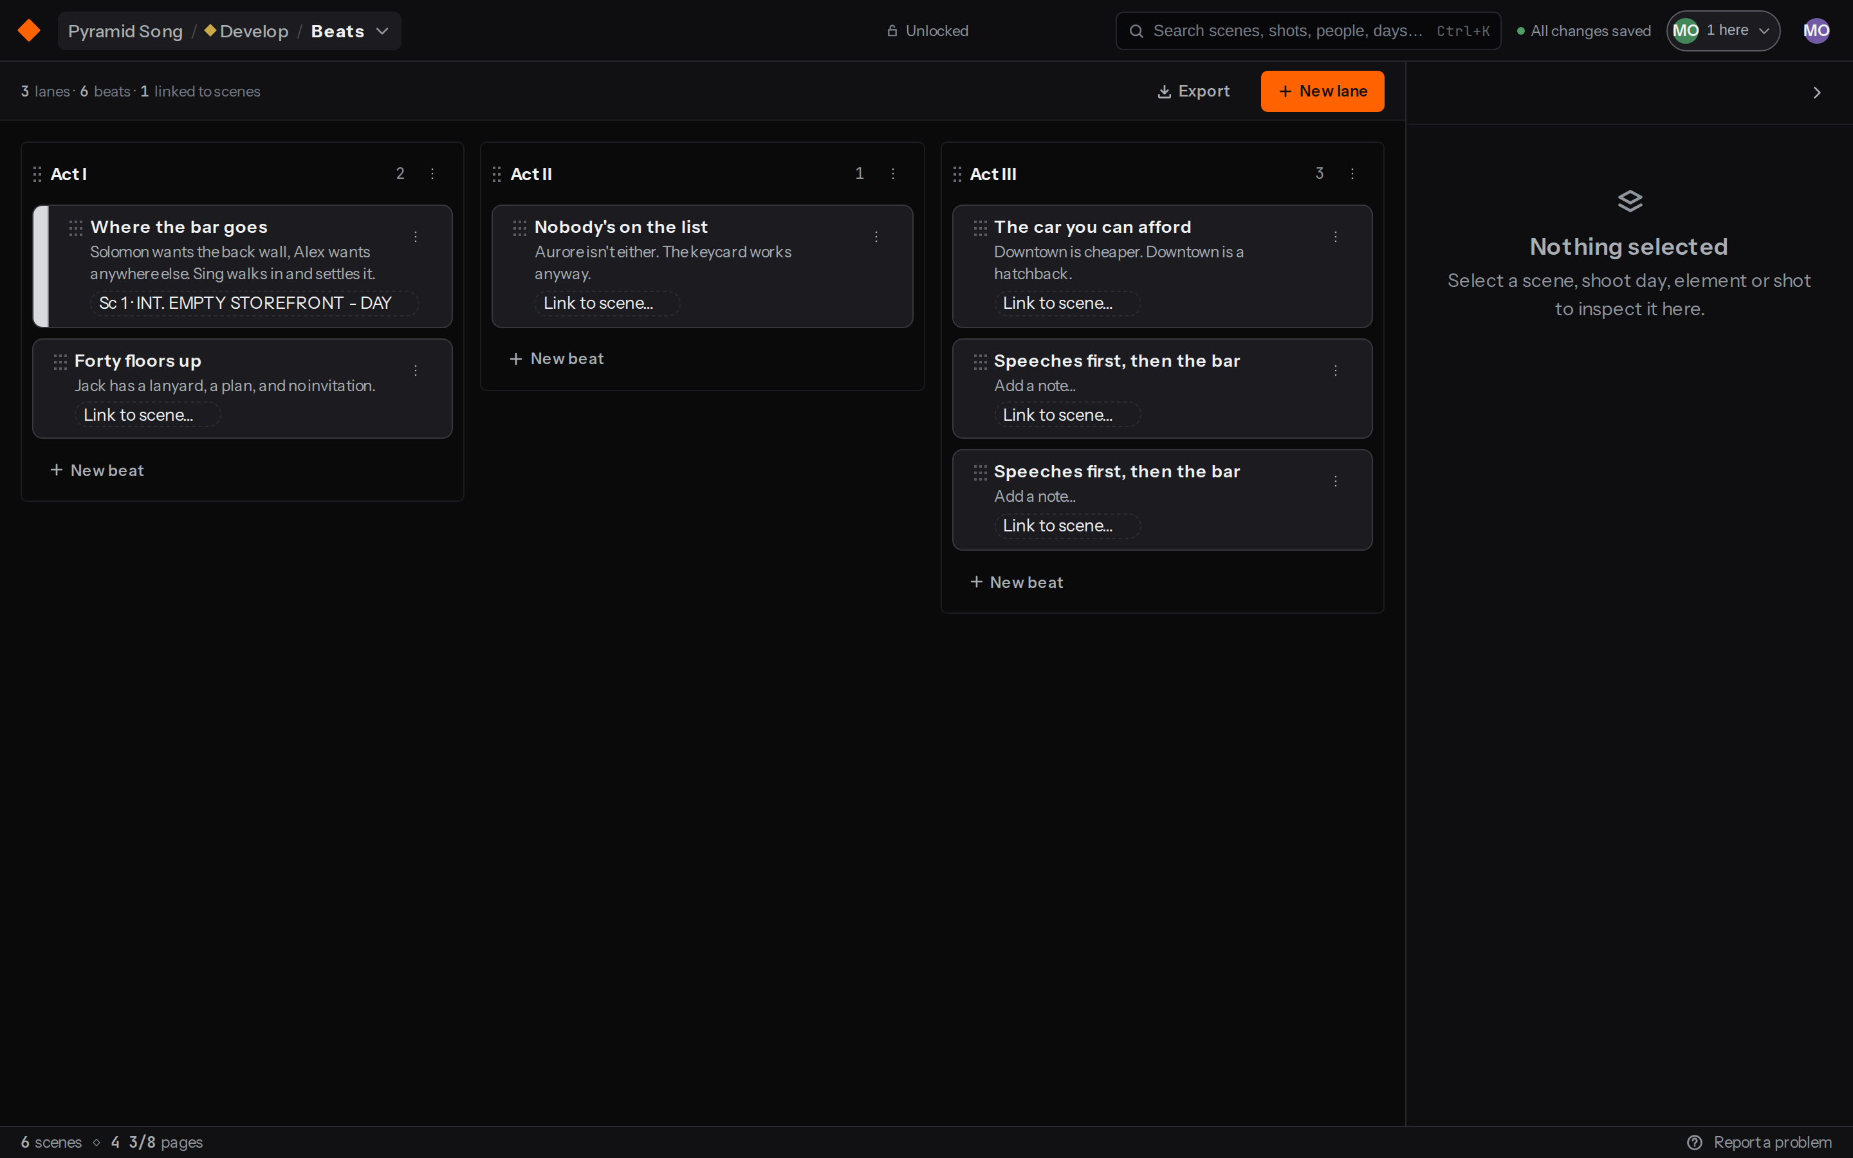Open linked scene 'Sc 1 · INT. EMPTY STOREFRONT - DAY'
Screen dimensions: 1853x1158
click(254, 303)
